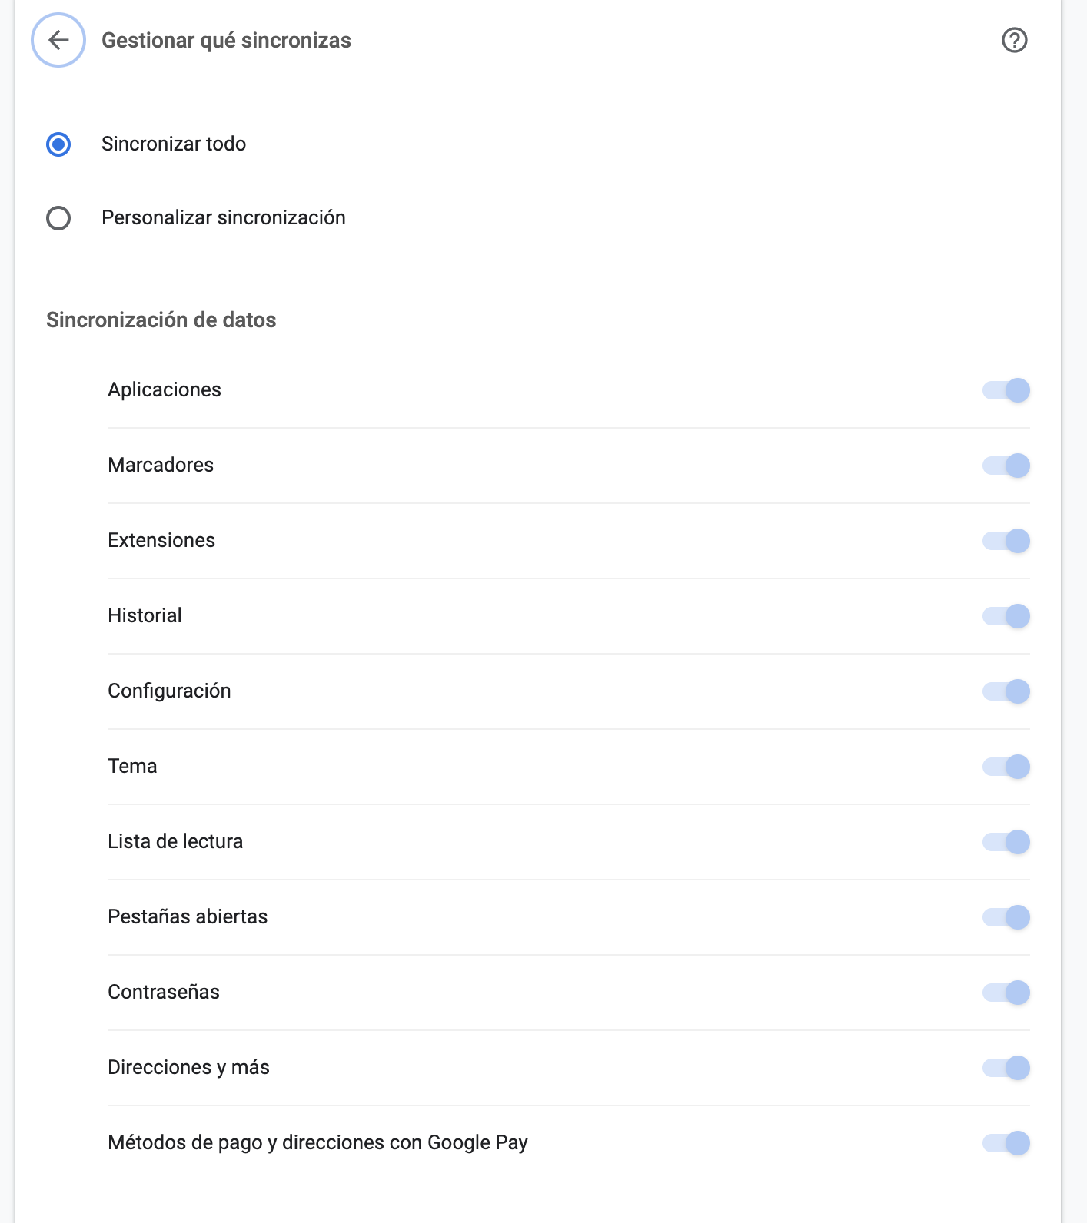Image resolution: width=1087 pixels, height=1223 pixels.
Task: Click the Sincronizar todo label text
Action: 174,144
